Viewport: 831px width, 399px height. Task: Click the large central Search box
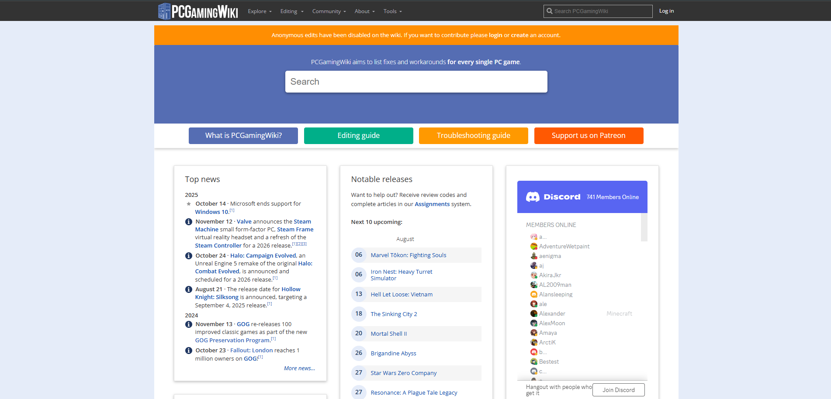click(x=416, y=82)
